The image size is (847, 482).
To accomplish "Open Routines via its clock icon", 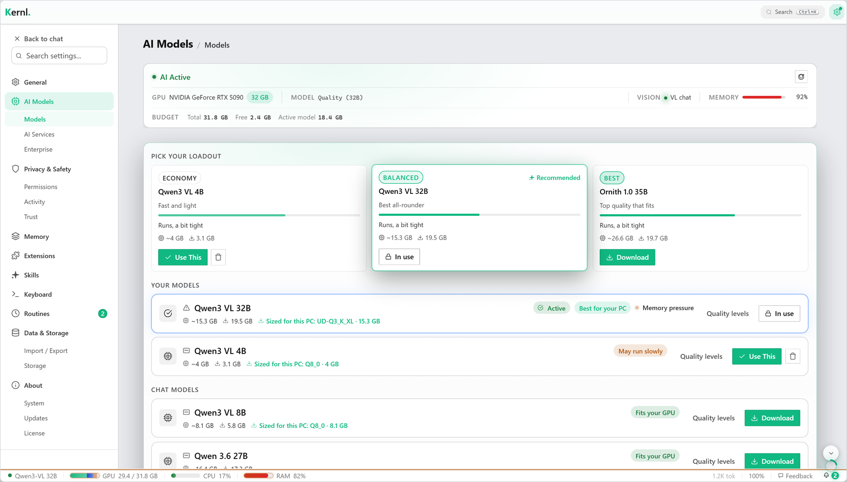I will 16,313.
